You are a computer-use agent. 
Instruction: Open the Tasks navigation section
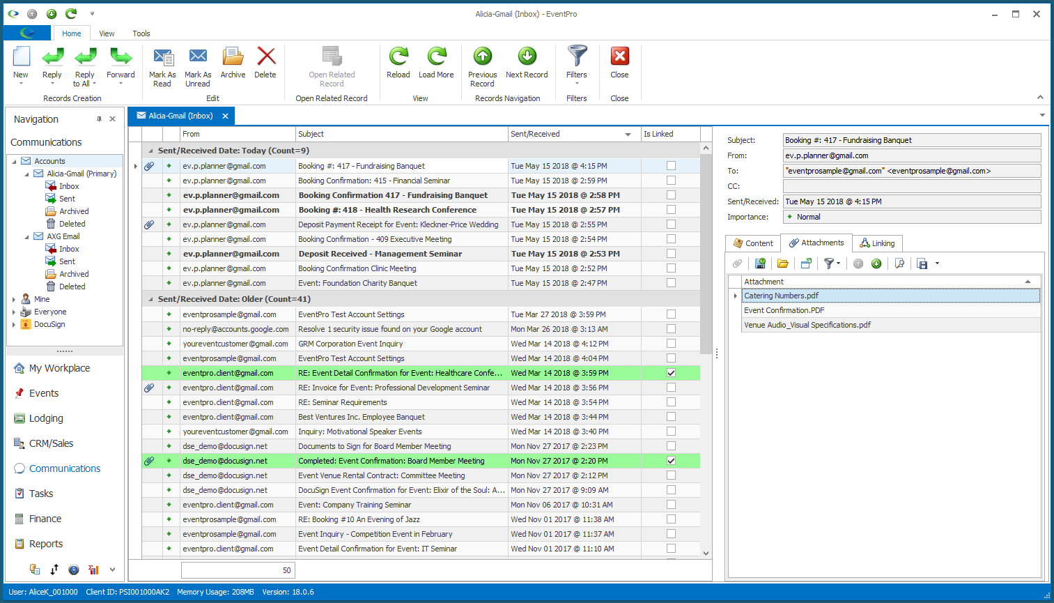41,494
